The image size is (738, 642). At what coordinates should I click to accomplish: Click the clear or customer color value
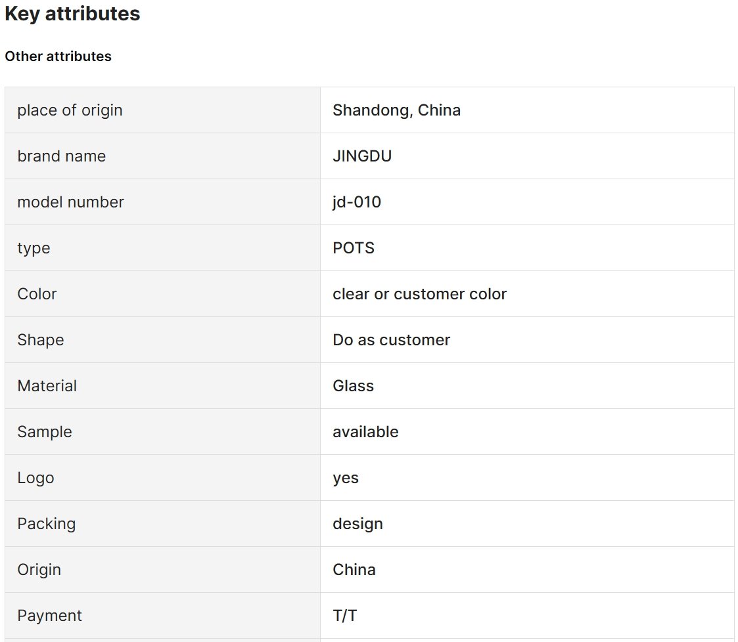(x=420, y=294)
